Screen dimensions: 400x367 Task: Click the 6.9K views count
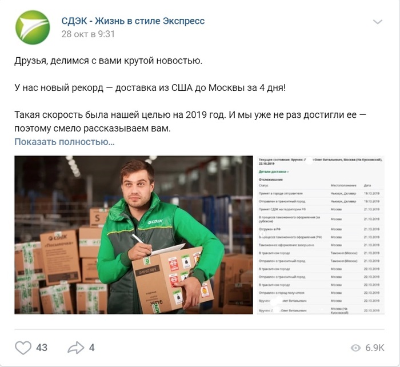tap(375, 348)
